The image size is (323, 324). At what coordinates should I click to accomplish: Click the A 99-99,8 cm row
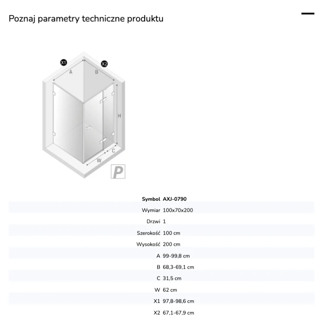tap(161, 256)
